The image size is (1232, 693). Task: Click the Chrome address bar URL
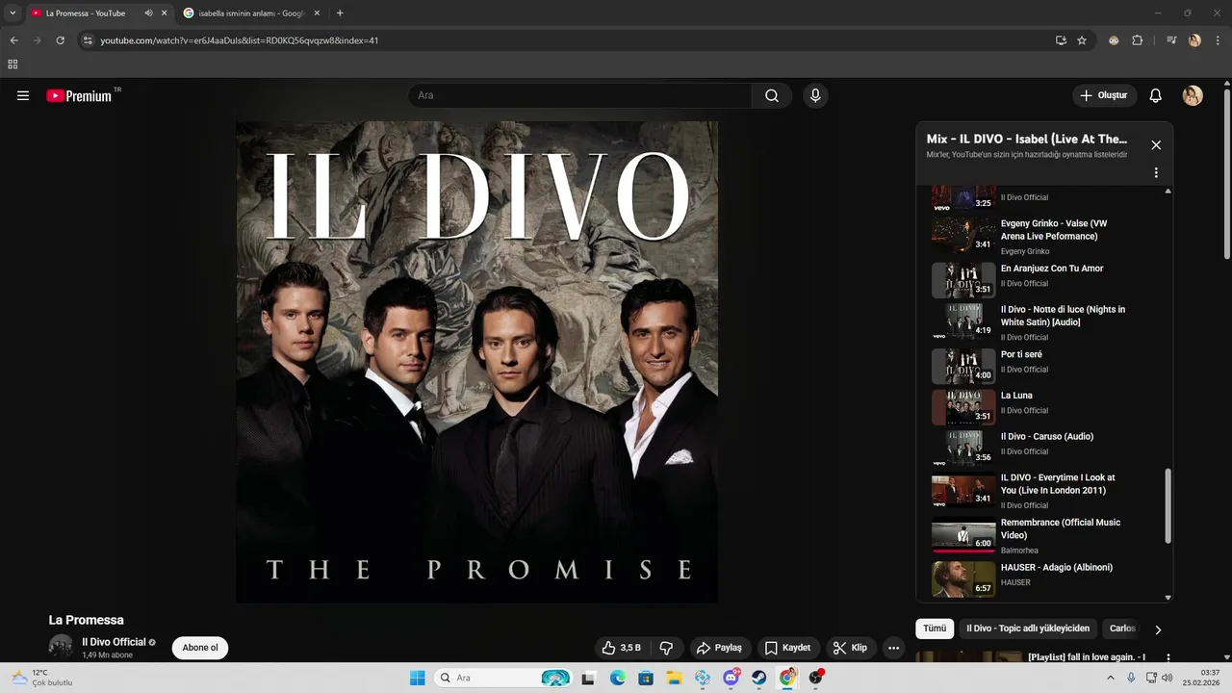coord(239,40)
